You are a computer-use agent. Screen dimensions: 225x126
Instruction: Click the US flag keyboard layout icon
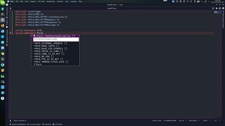click(198, 2)
